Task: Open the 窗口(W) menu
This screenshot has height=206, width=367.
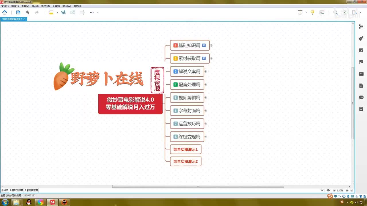Action: pos(67,6)
